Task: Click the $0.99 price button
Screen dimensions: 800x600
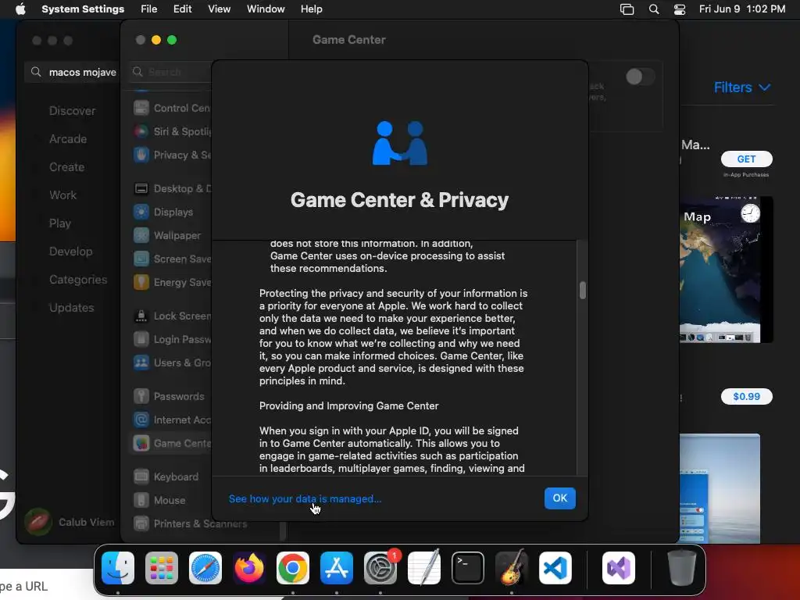Action: [x=746, y=396]
